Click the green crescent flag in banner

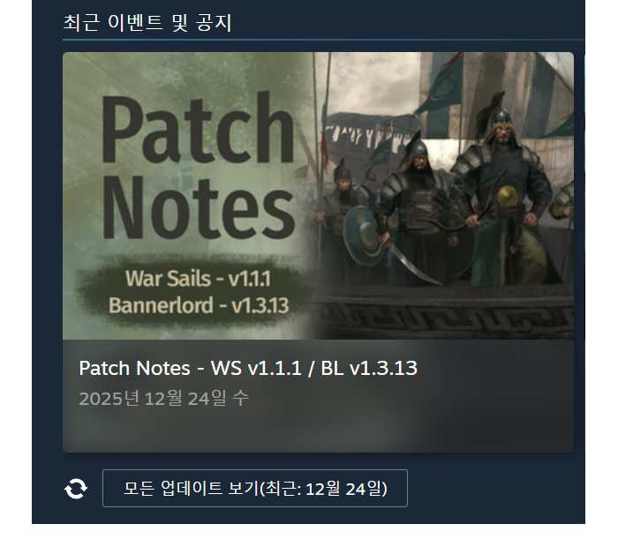[x=441, y=85]
